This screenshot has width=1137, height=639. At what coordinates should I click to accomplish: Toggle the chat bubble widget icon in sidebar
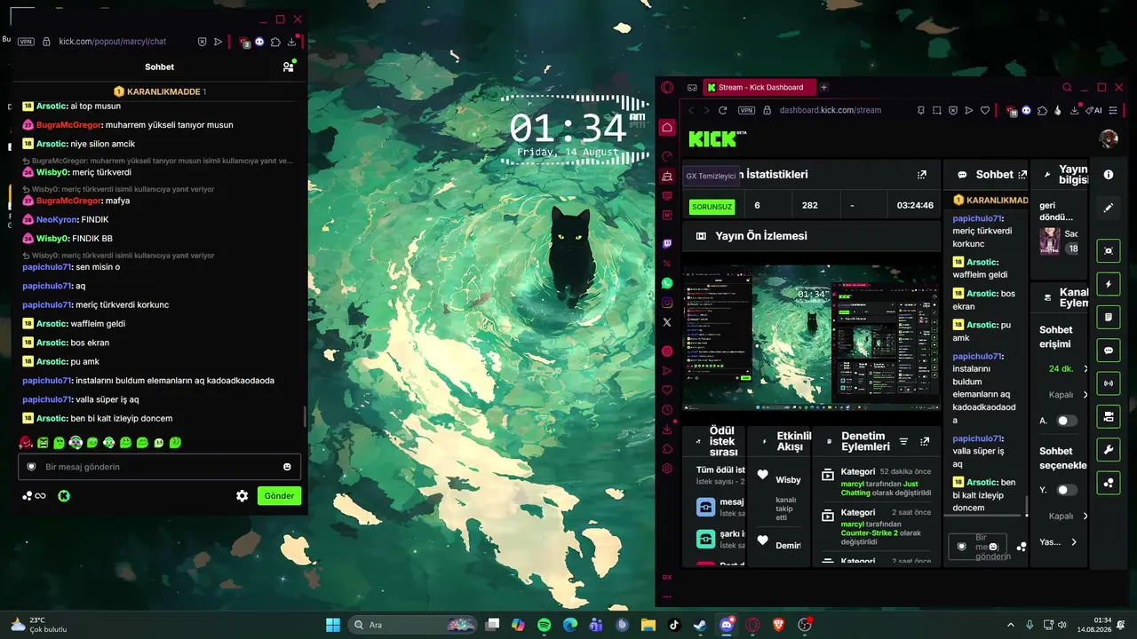tap(1109, 351)
